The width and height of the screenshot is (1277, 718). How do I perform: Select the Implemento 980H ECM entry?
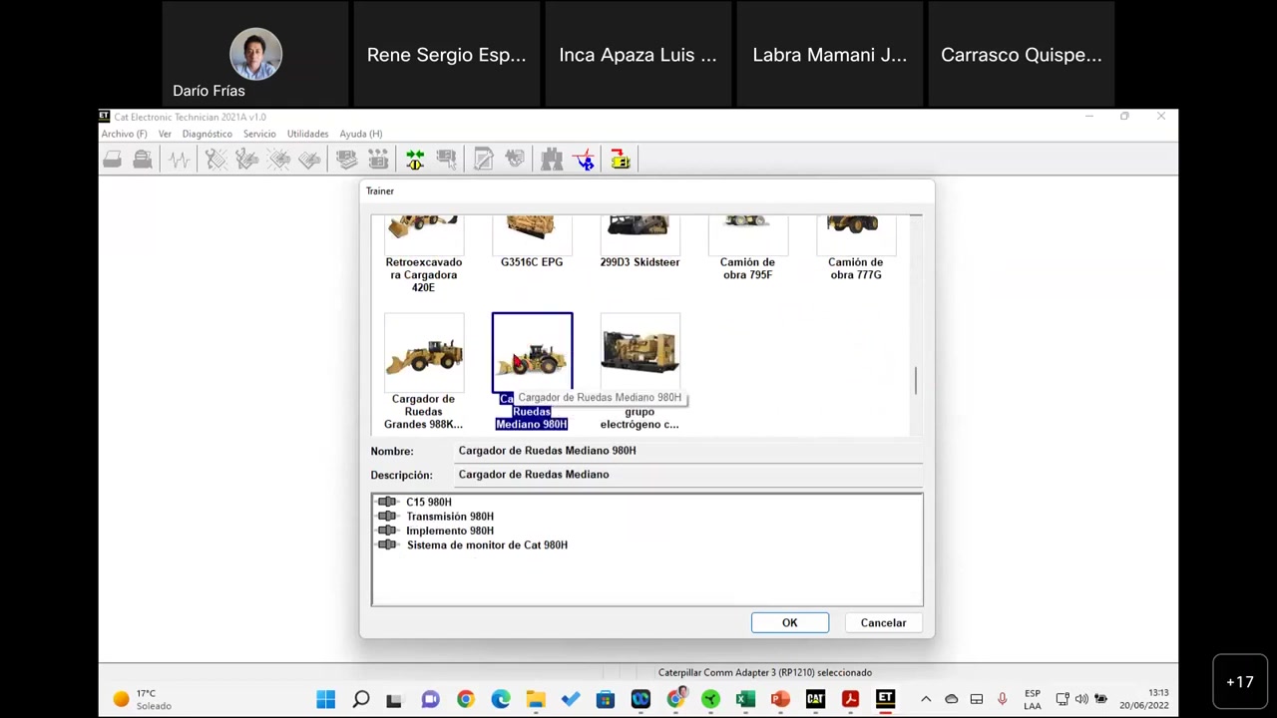click(x=449, y=531)
